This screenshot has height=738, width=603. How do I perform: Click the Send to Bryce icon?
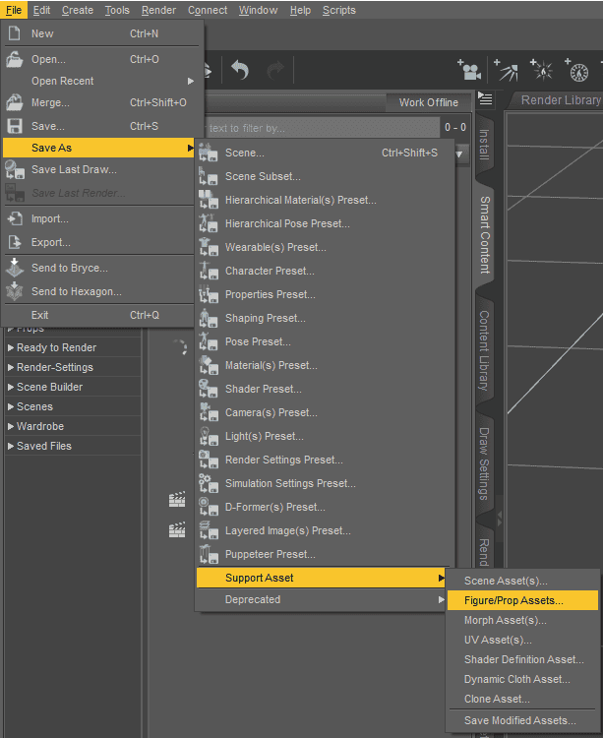[x=15, y=268]
